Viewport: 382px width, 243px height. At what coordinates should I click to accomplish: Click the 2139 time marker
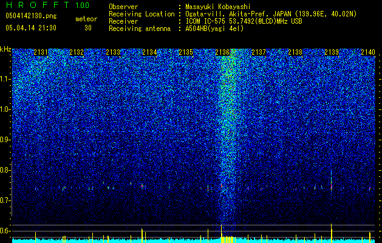coord(332,52)
